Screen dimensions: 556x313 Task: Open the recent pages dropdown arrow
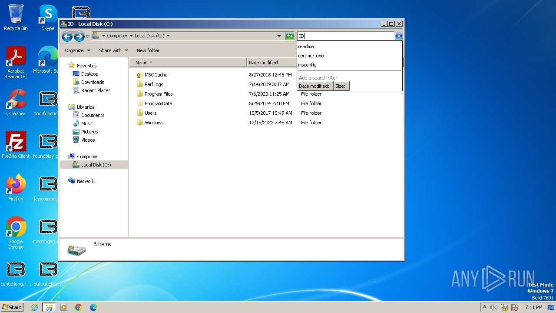tap(87, 37)
